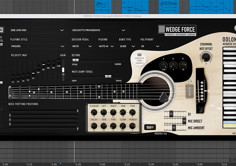Click the LEFT knob showing 40
Viewport: 236px width, 166px height.
pos(104,112)
